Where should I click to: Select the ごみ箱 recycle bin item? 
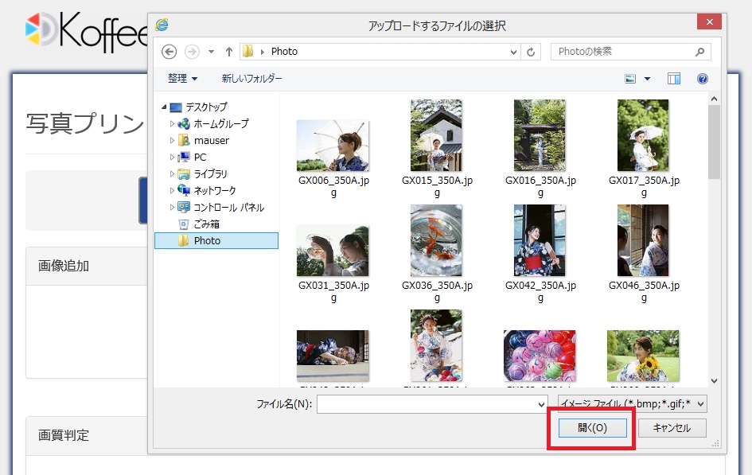206,224
